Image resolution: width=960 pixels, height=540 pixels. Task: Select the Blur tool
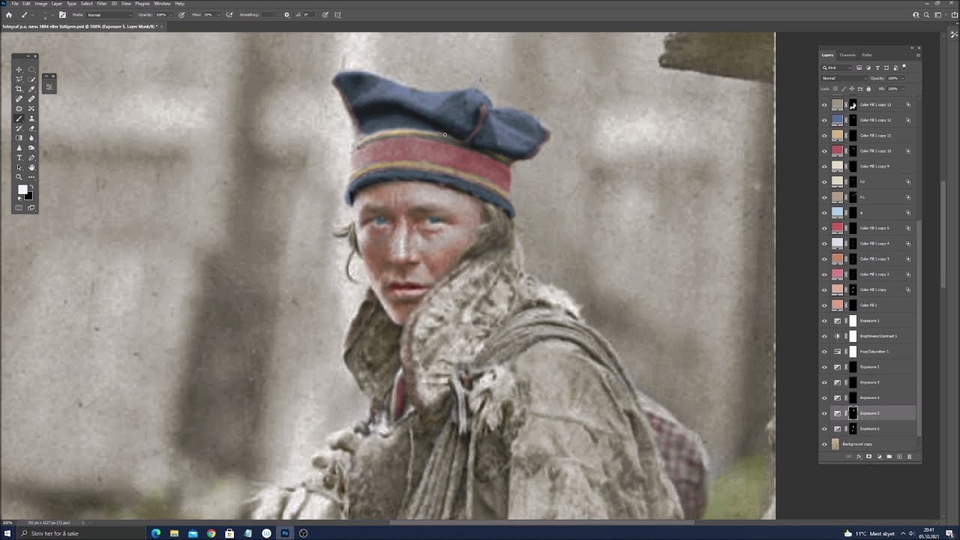(31, 138)
